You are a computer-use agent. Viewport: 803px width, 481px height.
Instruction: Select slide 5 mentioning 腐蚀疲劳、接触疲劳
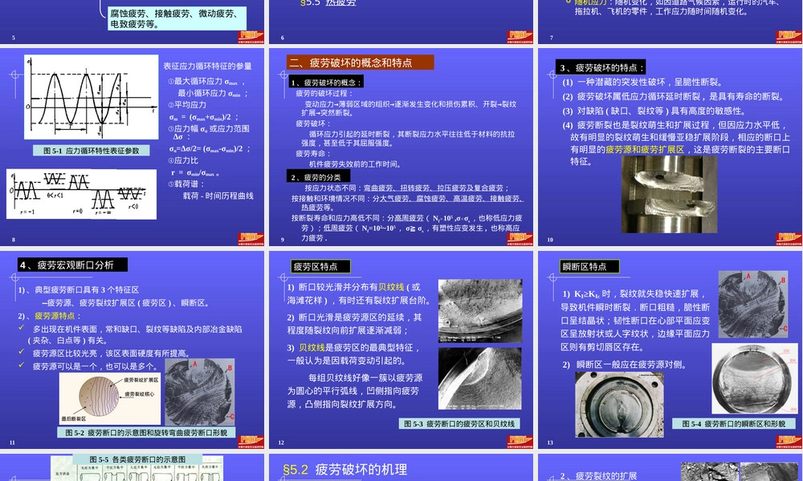click(x=132, y=22)
